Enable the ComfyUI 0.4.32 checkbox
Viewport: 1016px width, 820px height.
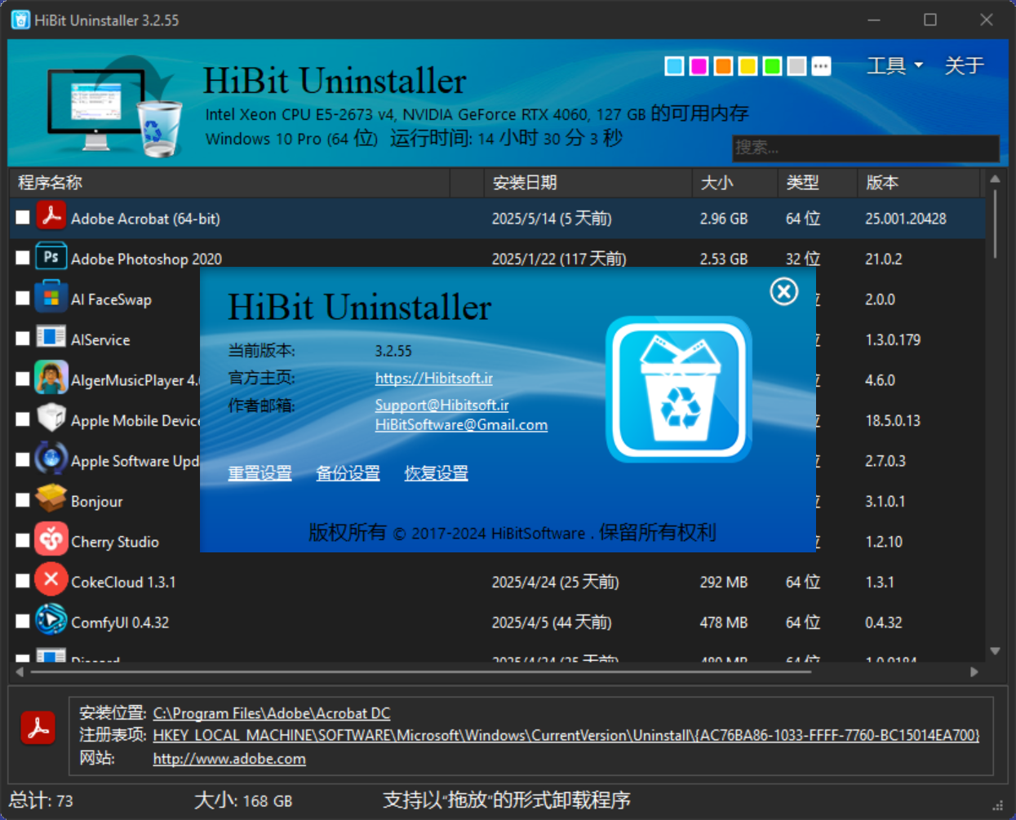click(23, 622)
